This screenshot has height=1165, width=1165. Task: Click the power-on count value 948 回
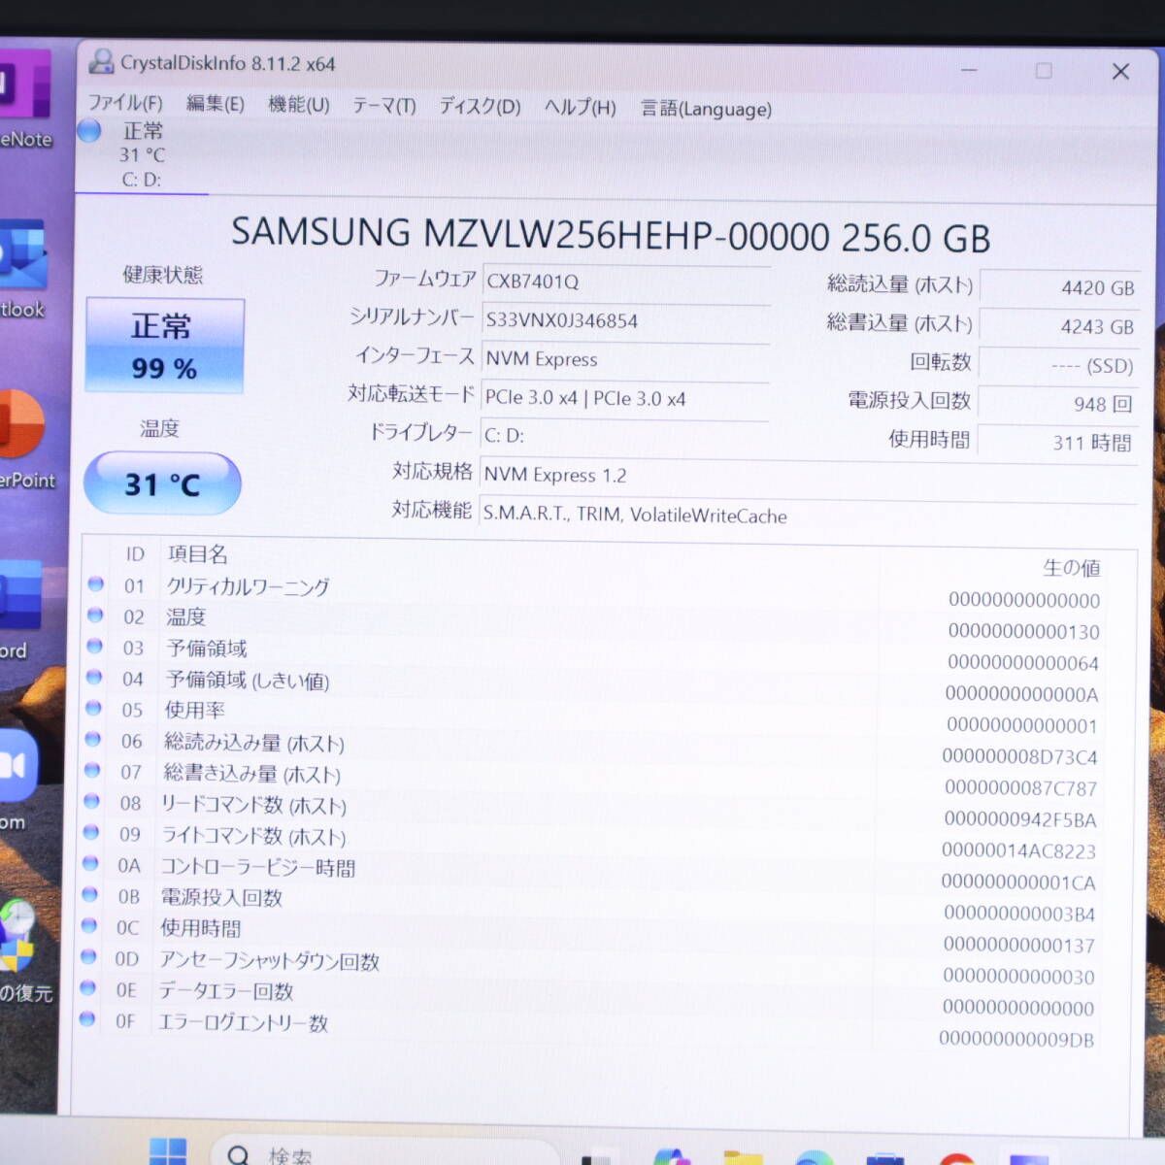tap(1059, 404)
